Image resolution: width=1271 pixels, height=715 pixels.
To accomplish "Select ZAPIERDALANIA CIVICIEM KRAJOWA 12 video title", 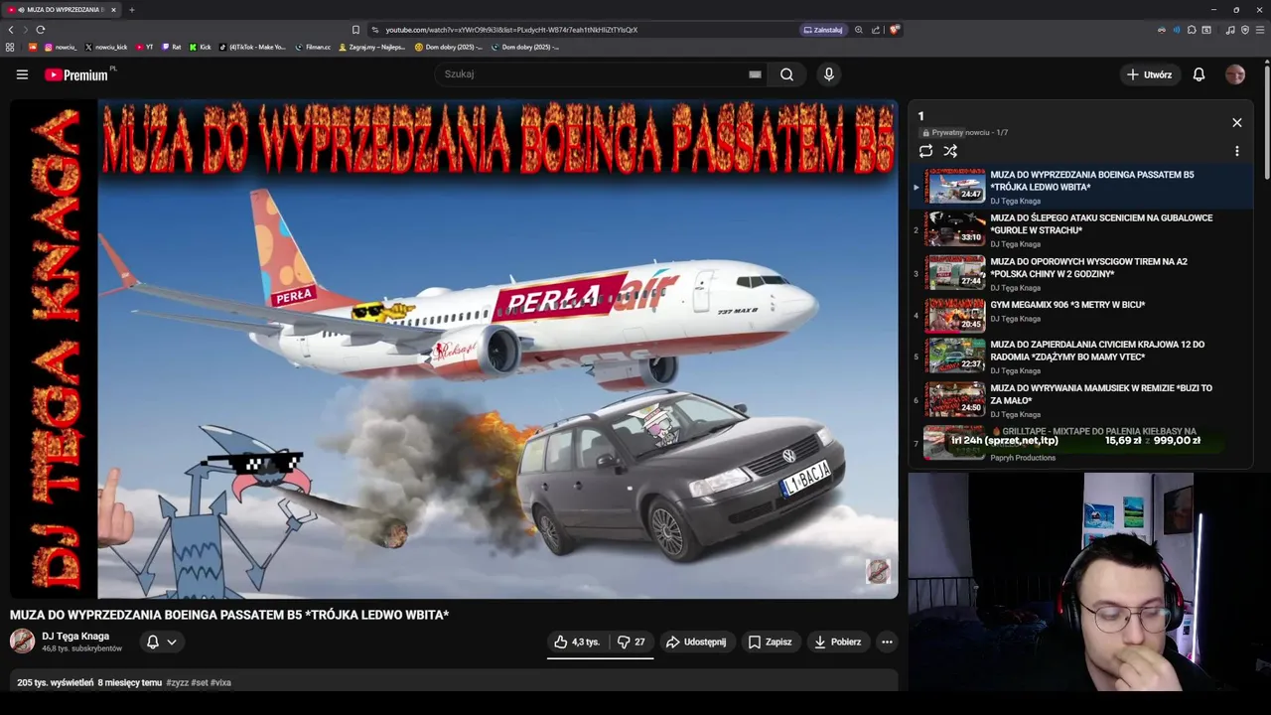I will pos(1097,351).
